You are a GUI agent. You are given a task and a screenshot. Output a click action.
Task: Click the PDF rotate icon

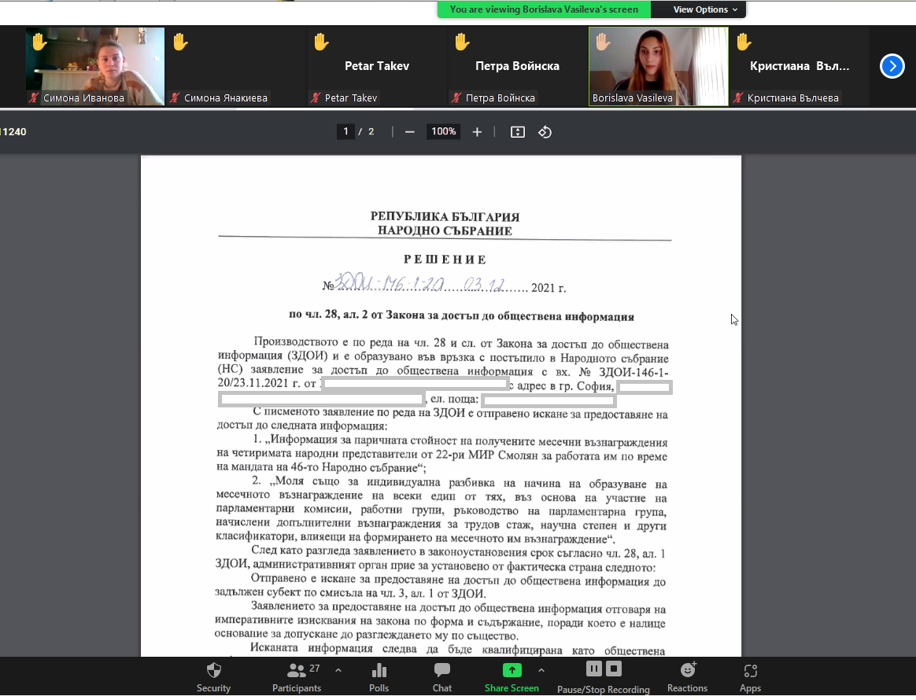[545, 132]
